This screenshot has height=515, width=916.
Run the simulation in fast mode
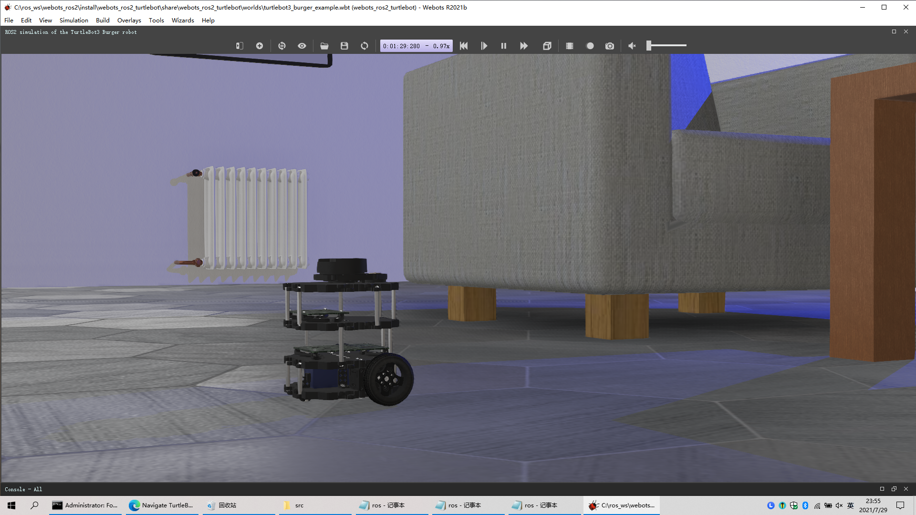point(524,46)
